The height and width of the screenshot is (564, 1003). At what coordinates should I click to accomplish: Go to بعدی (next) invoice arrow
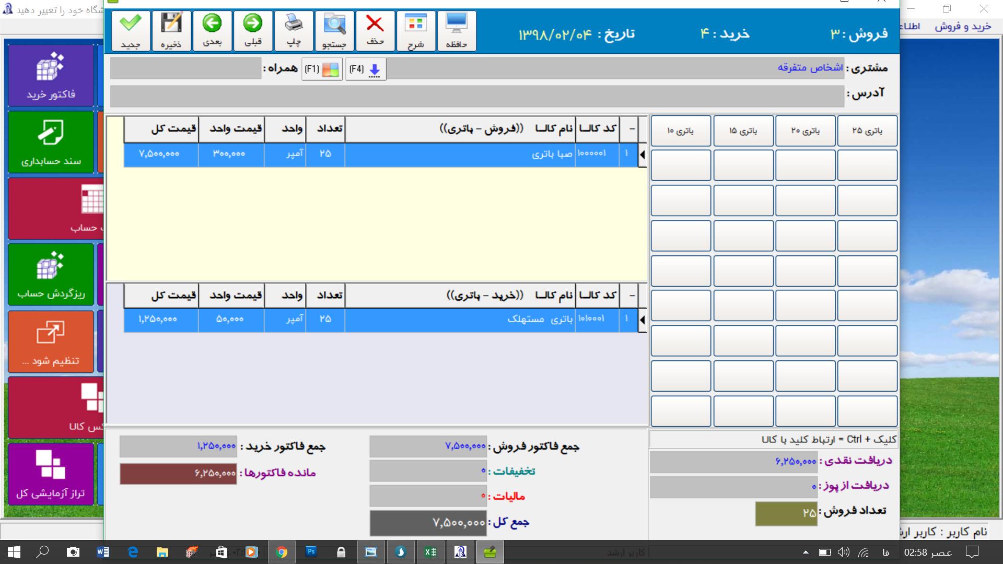click(x=212, y=31)
